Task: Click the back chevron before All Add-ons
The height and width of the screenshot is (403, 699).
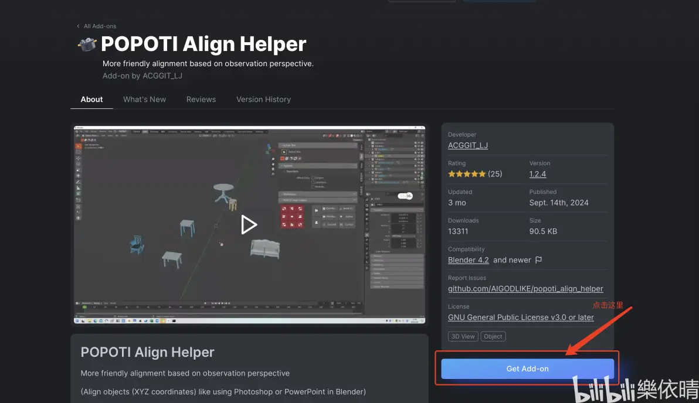Action: click(x=79, y=26)
